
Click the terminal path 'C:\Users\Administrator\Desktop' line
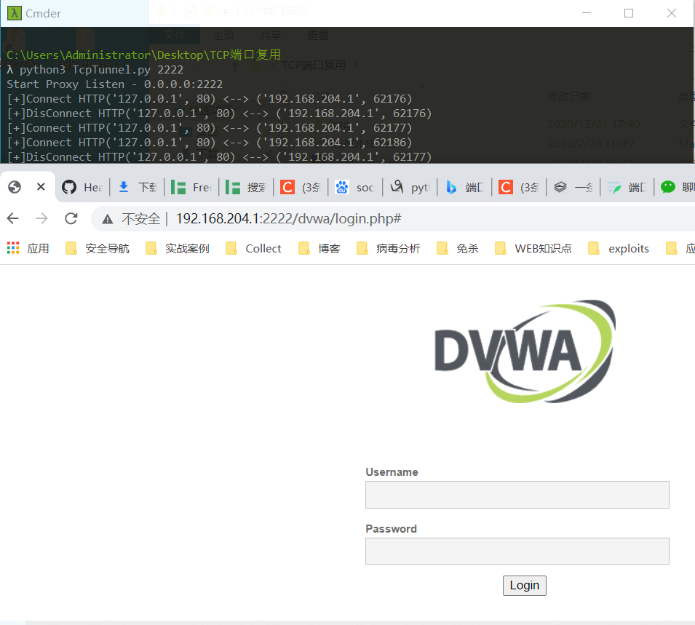(x=143, y=55)
